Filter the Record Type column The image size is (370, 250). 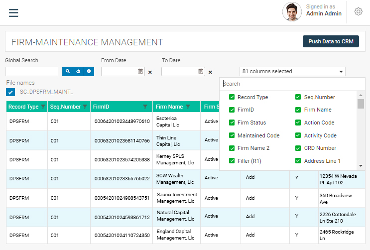click(x=43, y=107)
